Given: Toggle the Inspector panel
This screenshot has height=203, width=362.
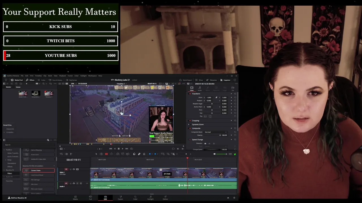Looking at the screenshot, I should pyautogui.click(x=225, y=80).
